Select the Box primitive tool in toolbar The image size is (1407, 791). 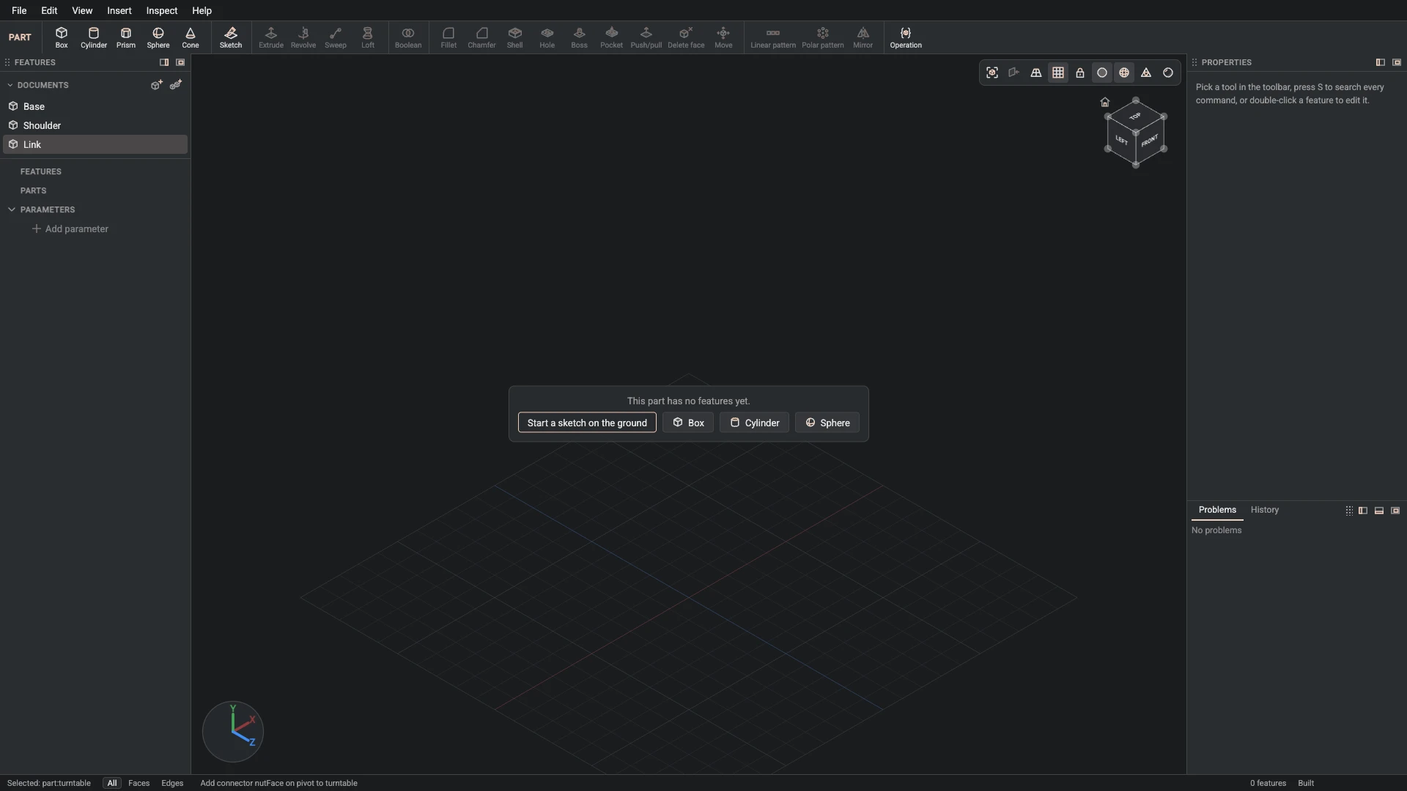pyautogui.click(x=62, y=37)
